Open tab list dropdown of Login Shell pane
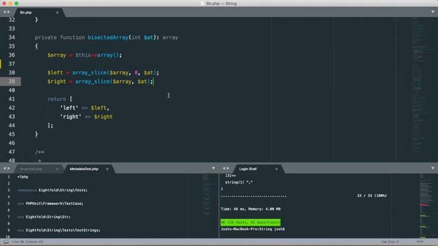This screenshot has height=246, width=438. click(433, 168)
